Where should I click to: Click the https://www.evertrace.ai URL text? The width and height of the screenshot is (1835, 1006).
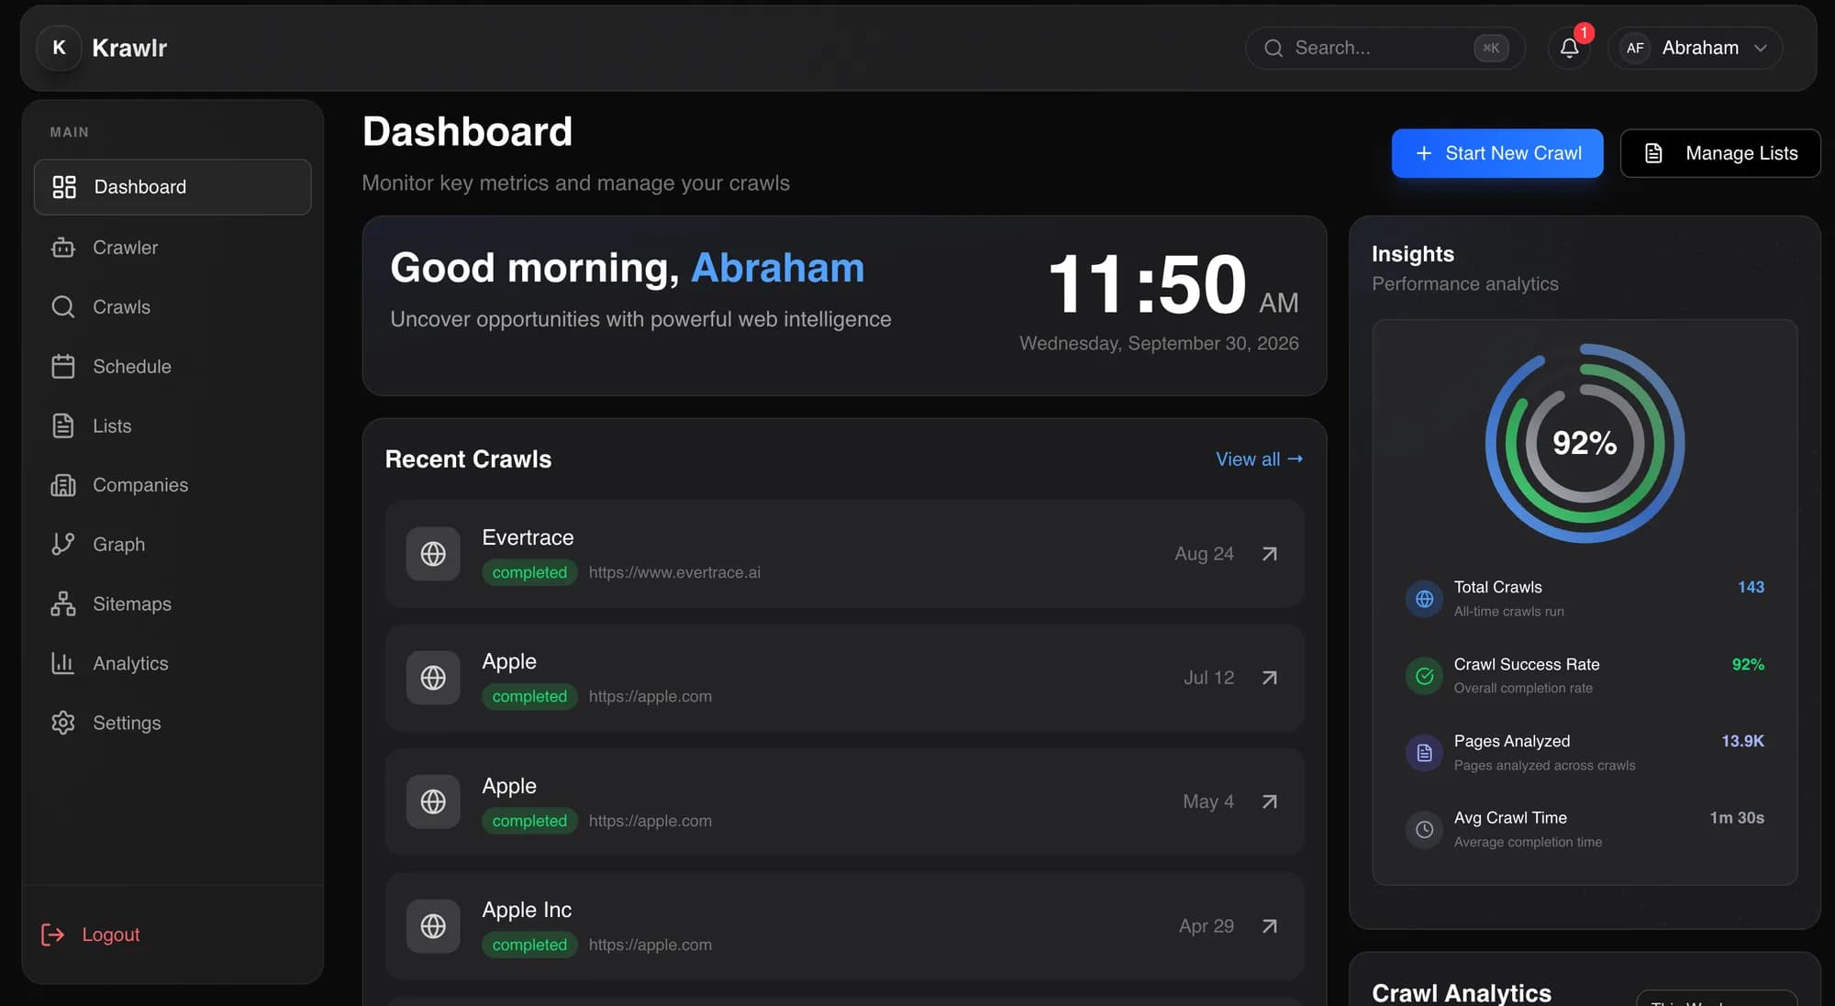[674, 572]
